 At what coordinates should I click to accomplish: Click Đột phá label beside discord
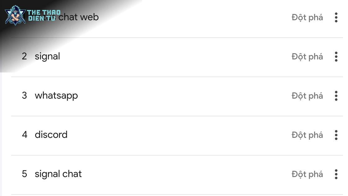[307, 135]
